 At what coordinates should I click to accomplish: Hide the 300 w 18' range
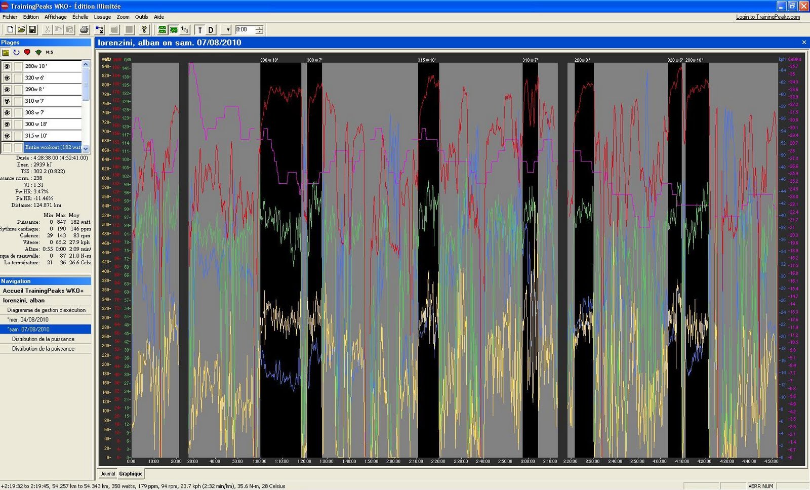click(x=7, y=125)
